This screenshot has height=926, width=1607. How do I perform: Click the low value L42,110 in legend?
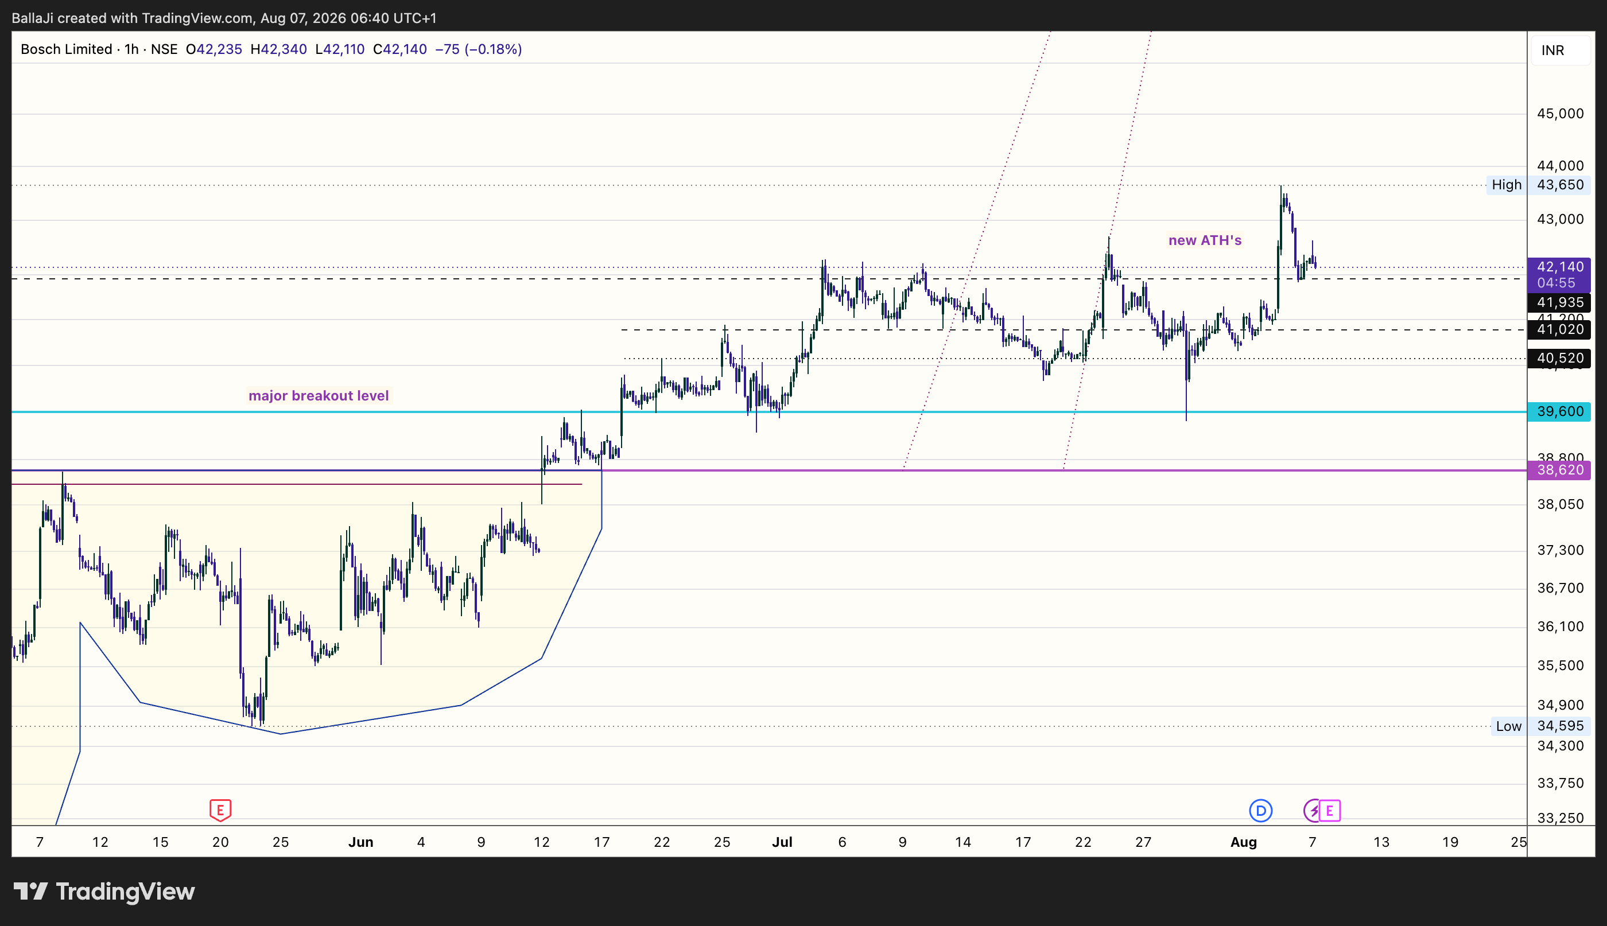click(x=340, y=49)
